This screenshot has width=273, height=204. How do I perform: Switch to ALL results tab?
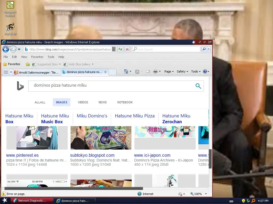coord(40,102)
